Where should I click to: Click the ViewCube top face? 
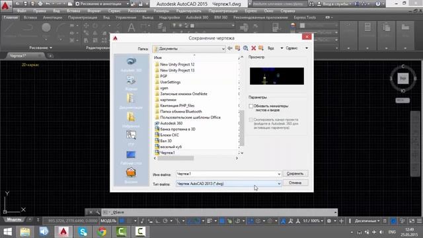[x=403, y=78]
